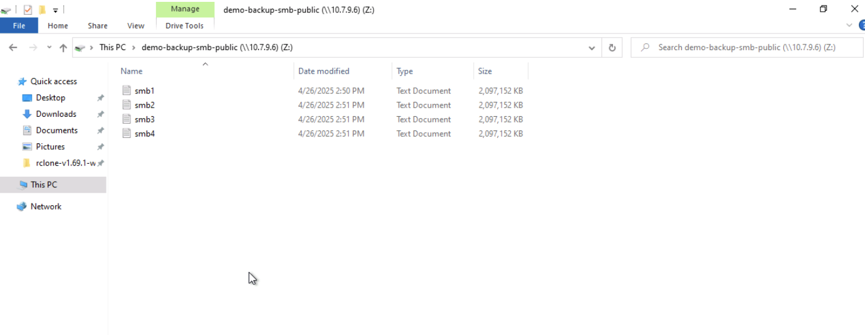
Task: Click the Properties quick access toolbar icon
Action: click(x=28, y=10)
